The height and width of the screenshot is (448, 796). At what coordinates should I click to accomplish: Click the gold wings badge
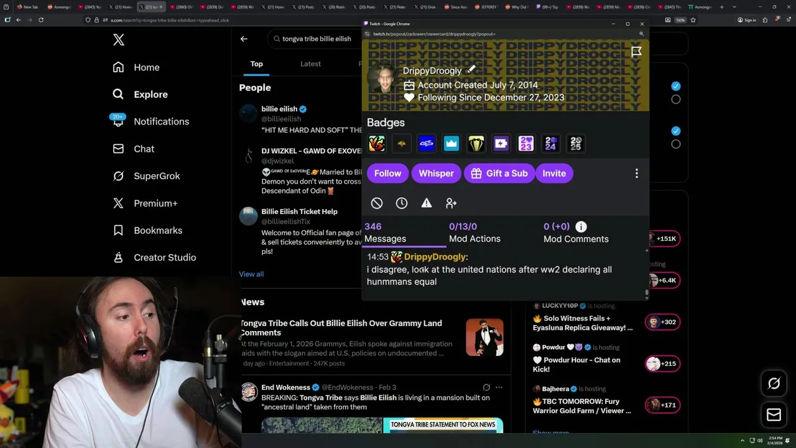tap(402, 144)
